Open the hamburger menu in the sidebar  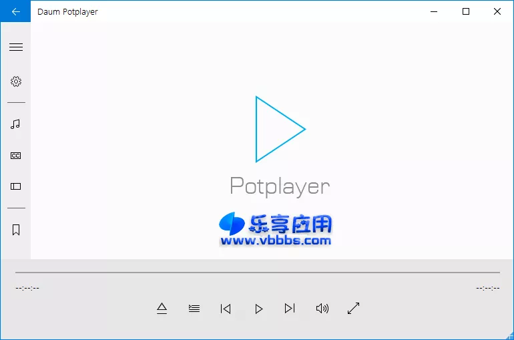[x=16, y=47]
